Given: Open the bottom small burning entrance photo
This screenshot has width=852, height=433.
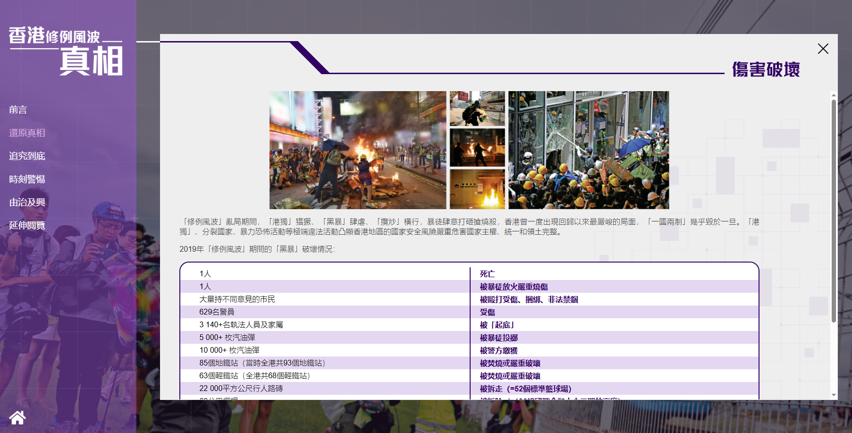Looking at the screenshot, I should (x=477, y=189).
